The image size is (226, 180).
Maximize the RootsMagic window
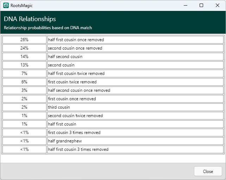click(x=201, y=6)
